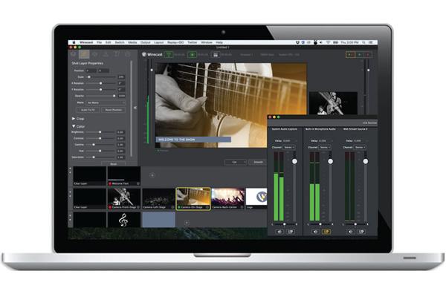
Task: Open the Replay+ISO menu
Action: [175, 42]
